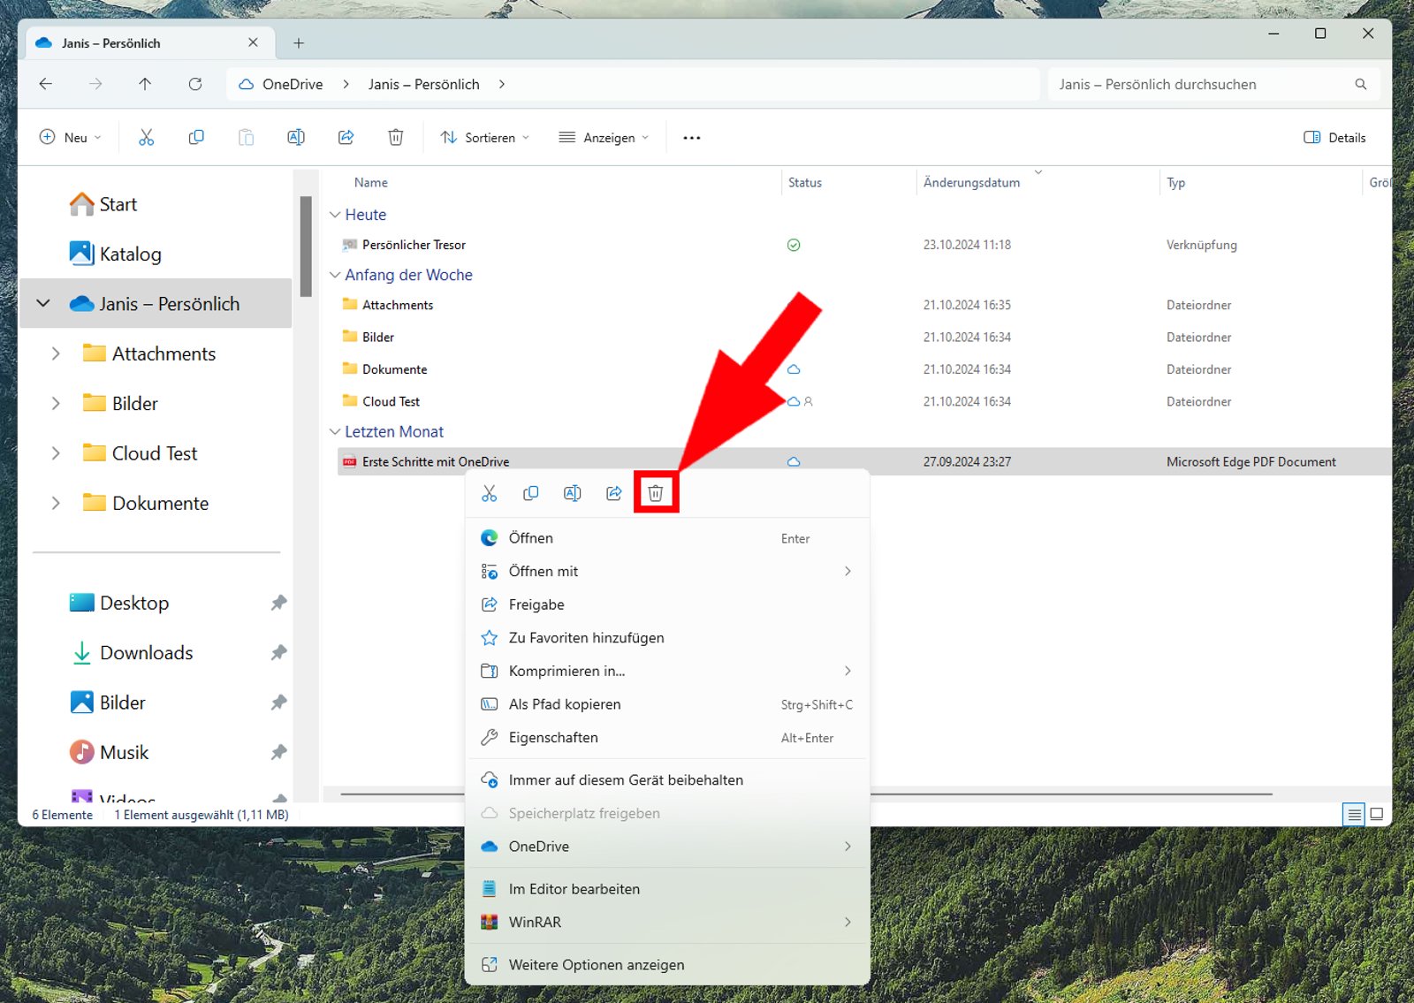The width and height of the screenshot is (1414, 1003).
Task: Click the Share icon in the context menu bar
Action: click(613, 492)
